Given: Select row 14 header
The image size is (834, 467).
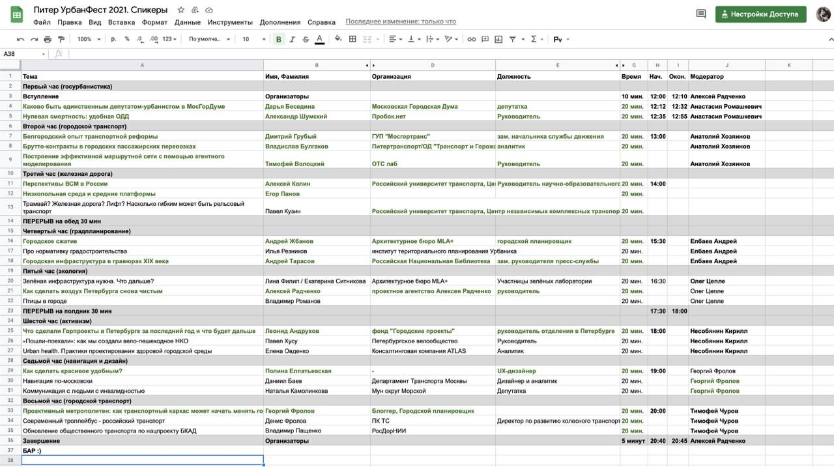Looking at the screenshot, I should point(10,221).
